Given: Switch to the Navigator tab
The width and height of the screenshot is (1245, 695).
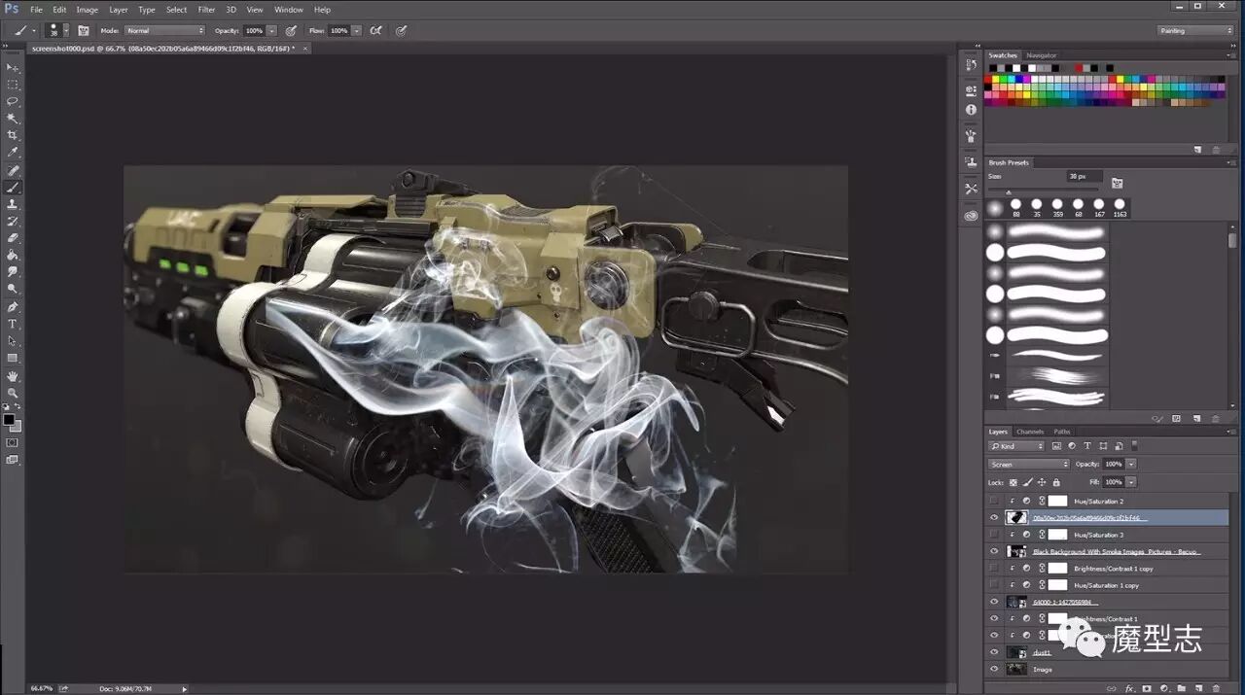Looking at the screenshot, I should point(1042,55).
